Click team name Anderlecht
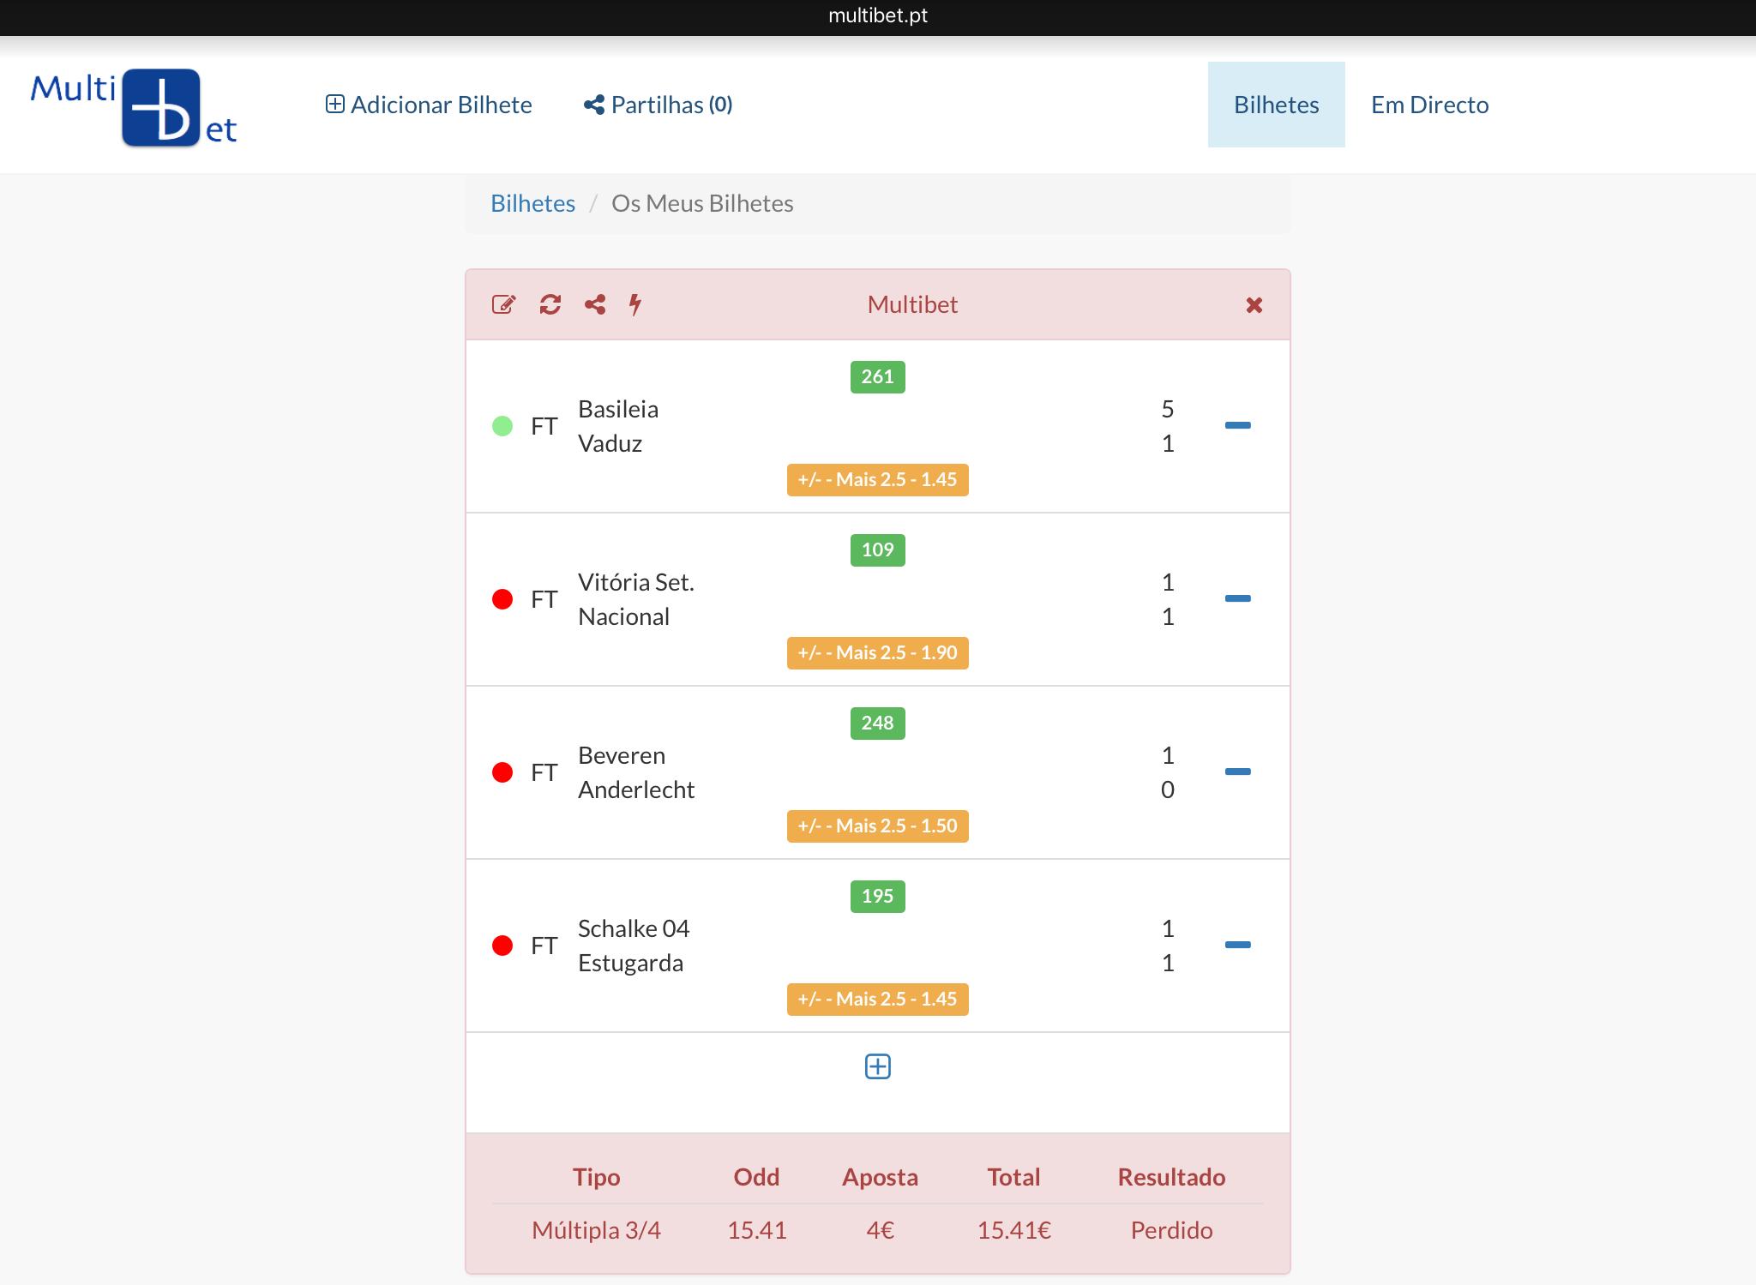The image size is (1756, 1285). click(636, 790)
